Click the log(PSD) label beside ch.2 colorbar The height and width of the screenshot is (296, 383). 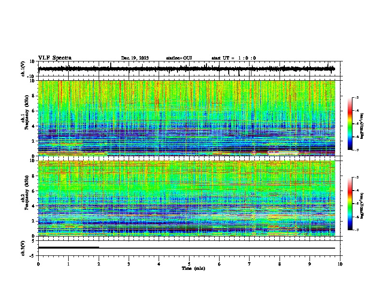(x=362, y=206)
